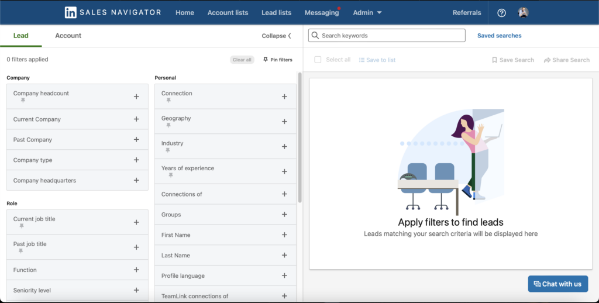Open Lead lists in the navigation bar

pos(276,13)
